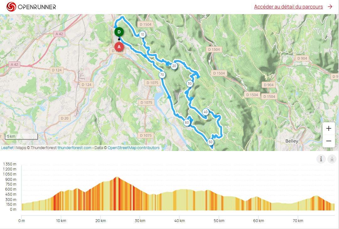Open OpenStreetMap contributors link
Screen dimensions: 339x229
coord(134,148)
